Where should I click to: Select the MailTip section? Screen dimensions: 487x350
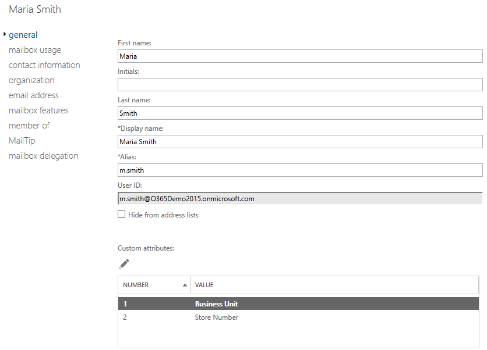[22, 141]
